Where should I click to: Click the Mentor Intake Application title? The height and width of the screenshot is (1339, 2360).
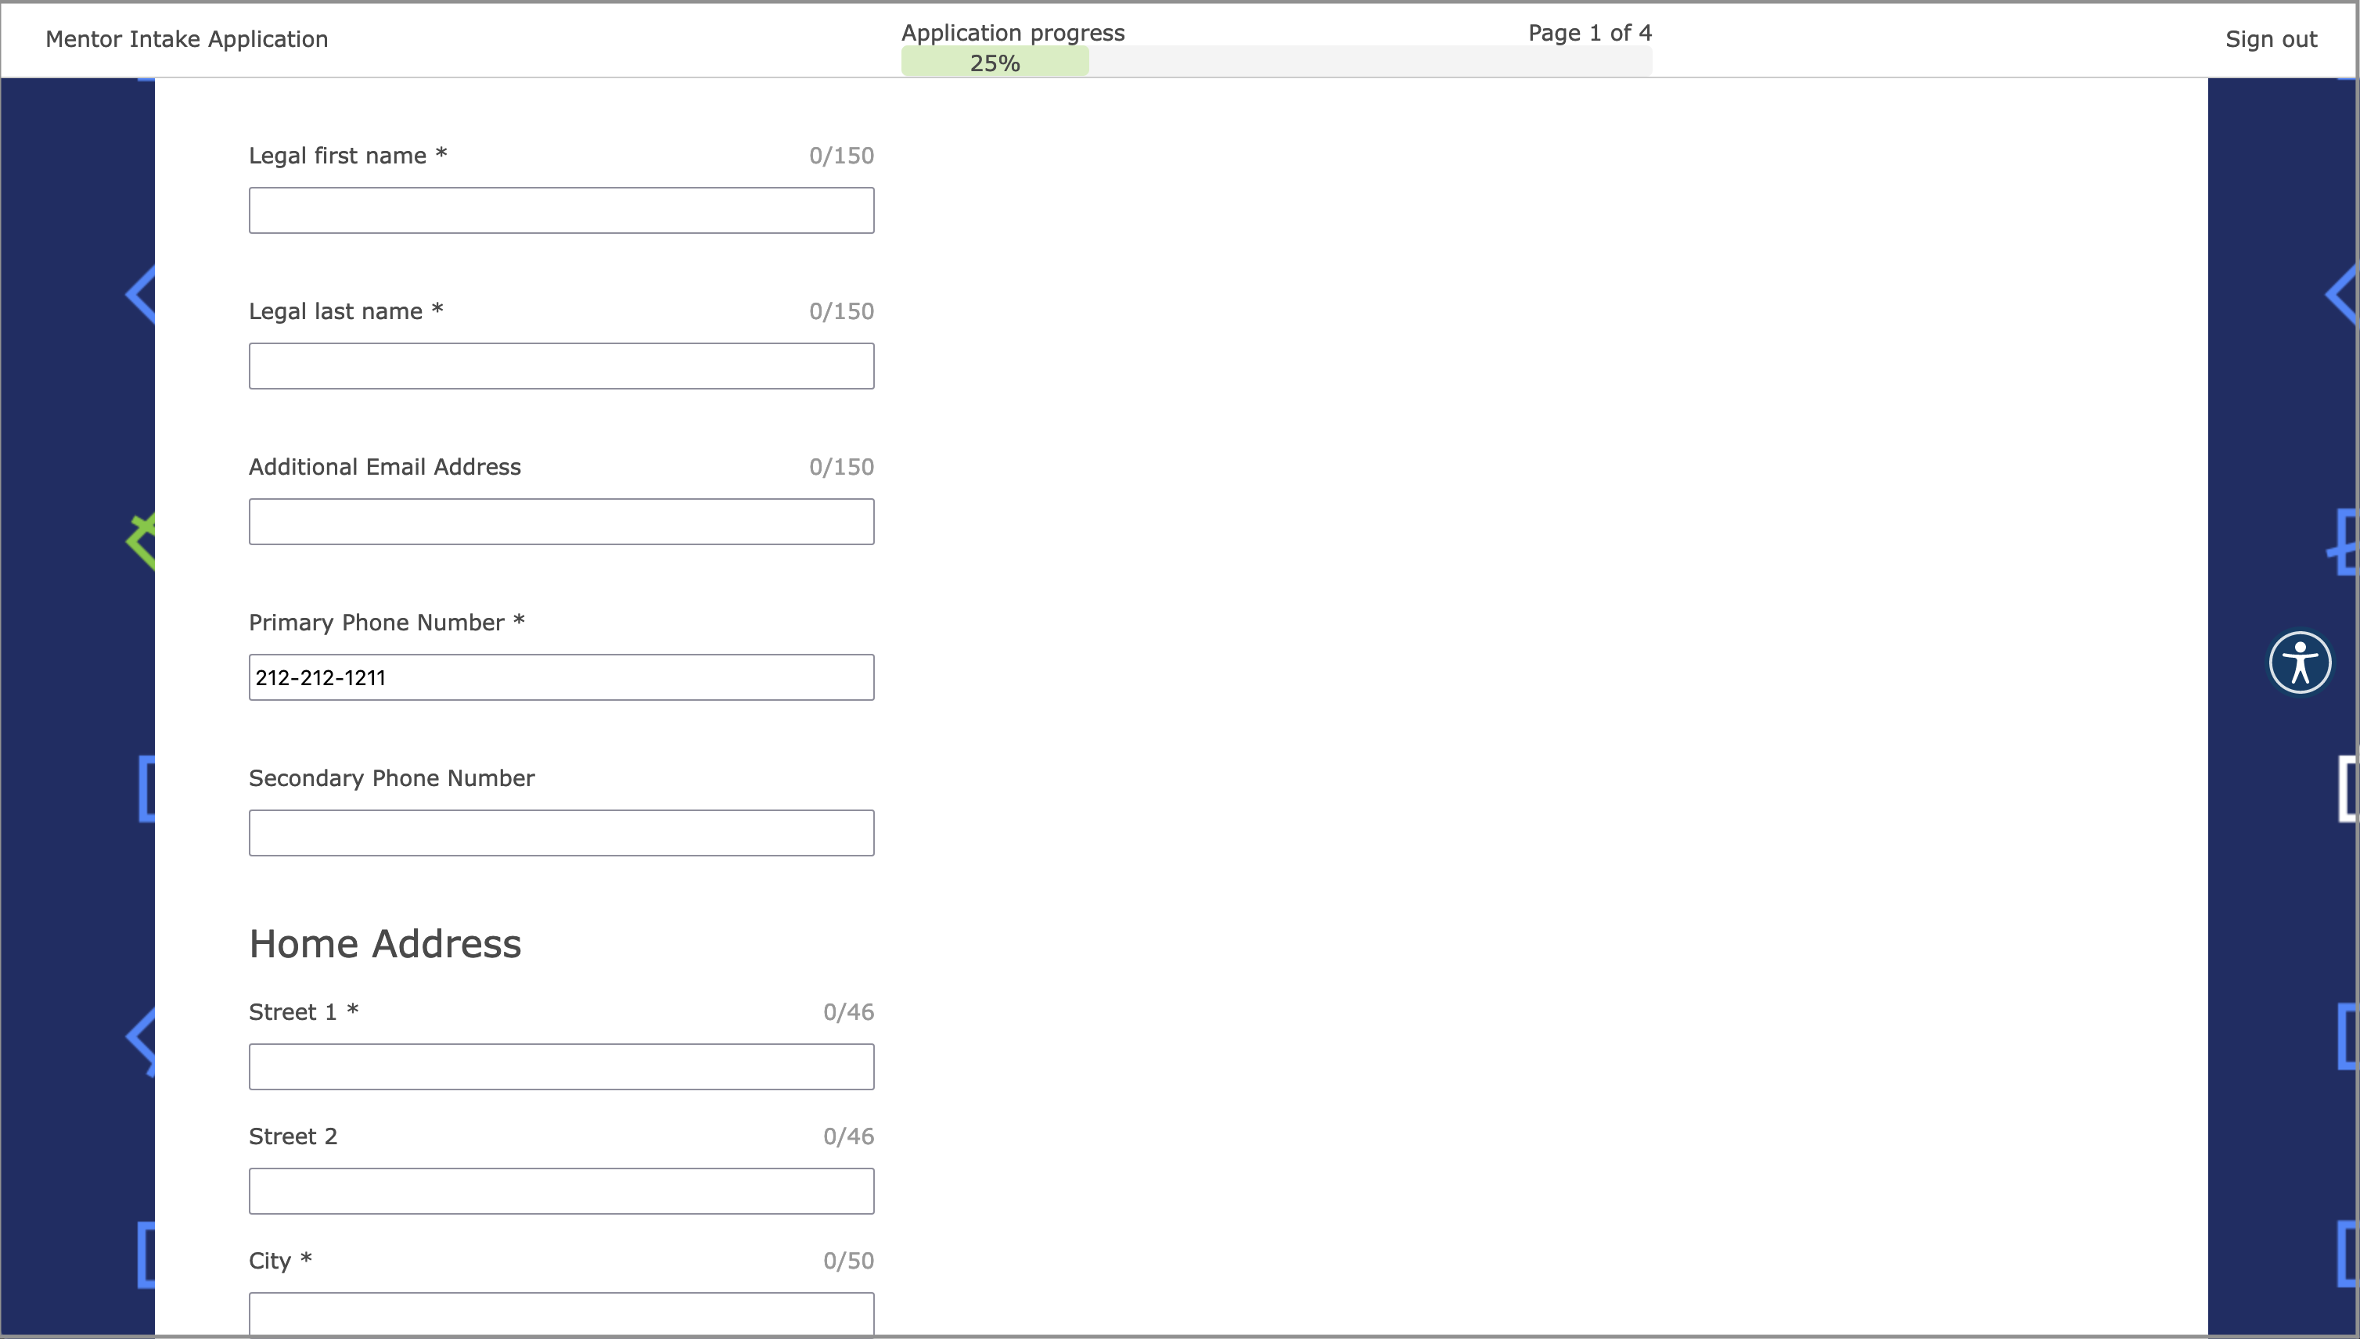[187, 40]
